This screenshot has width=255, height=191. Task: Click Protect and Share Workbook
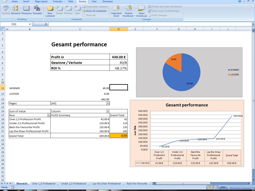tap(165, 7)
